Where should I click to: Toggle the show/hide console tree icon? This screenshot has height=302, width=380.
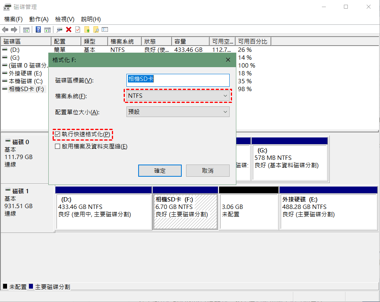(26, 30)
